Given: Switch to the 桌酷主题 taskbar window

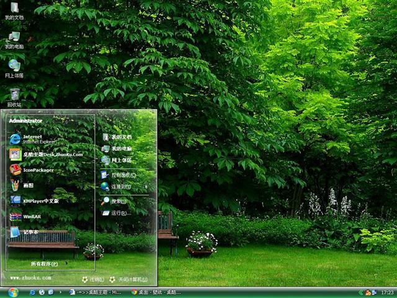Looking at the screenshot, I should pyautogui.click(x=96, y=292).
